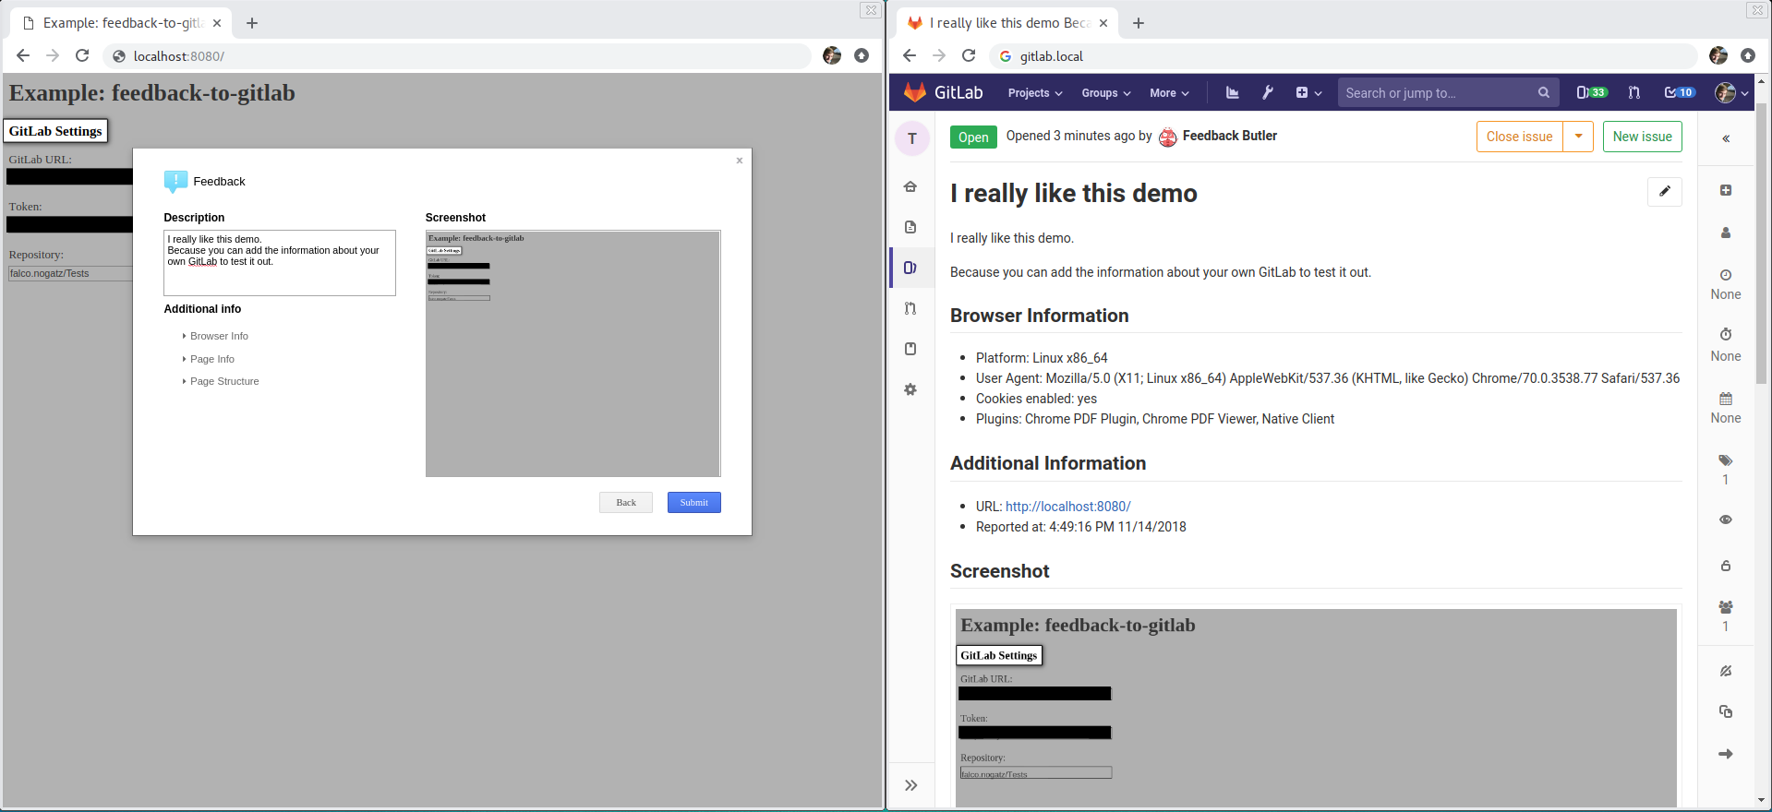This screenshot has width=1772, height=812.
Task: Select the 'I really like this demo' tab
Action: (x=1007, y=23)
